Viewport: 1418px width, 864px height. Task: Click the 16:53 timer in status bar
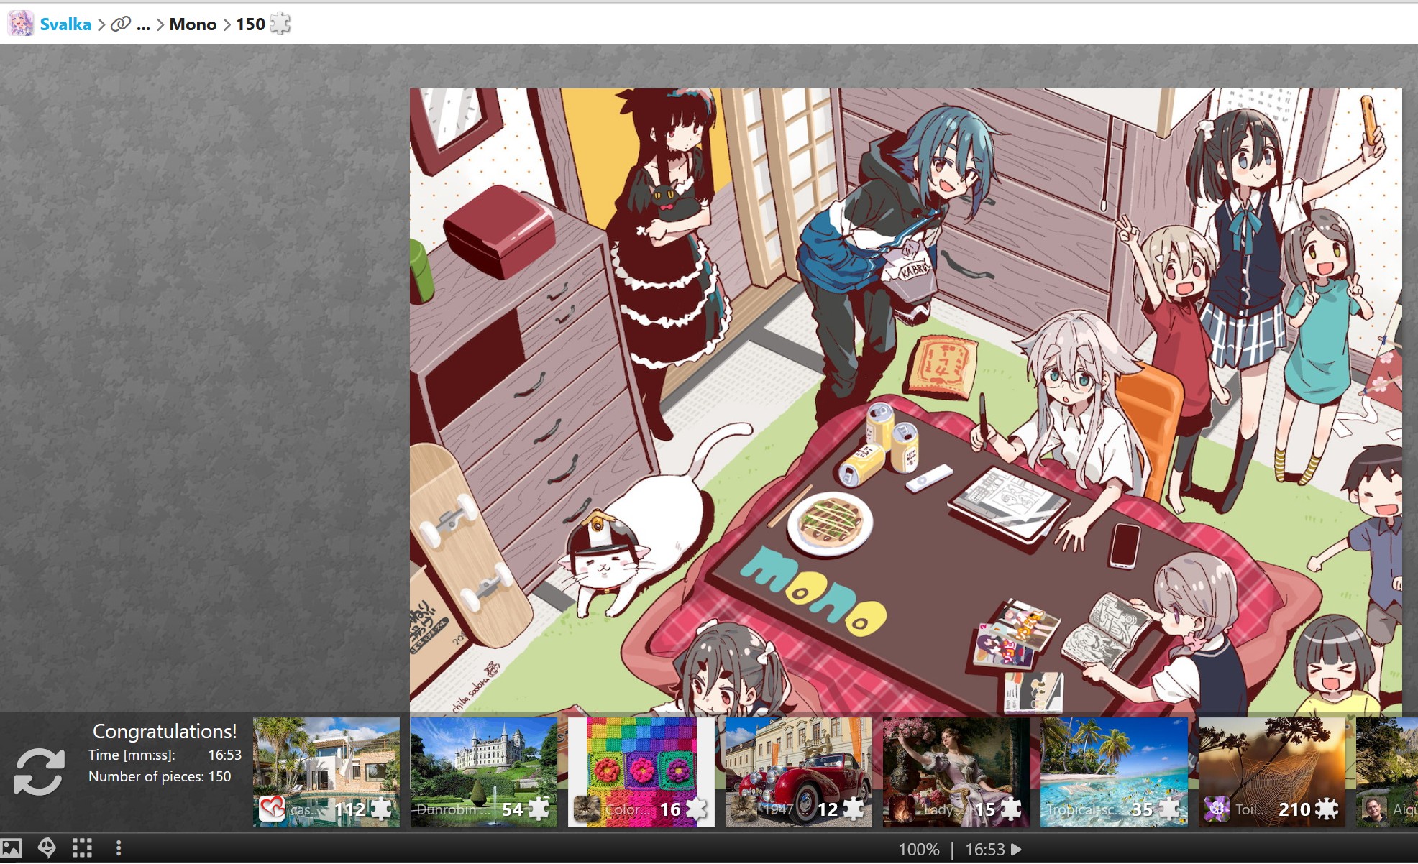coord(984,850)
